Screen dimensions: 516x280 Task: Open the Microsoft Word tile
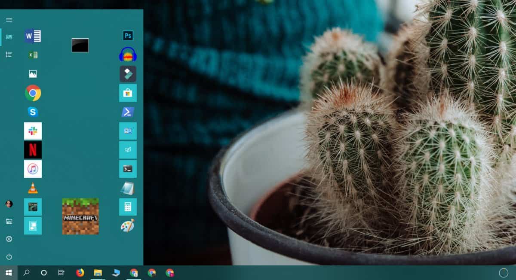[33, 36]
